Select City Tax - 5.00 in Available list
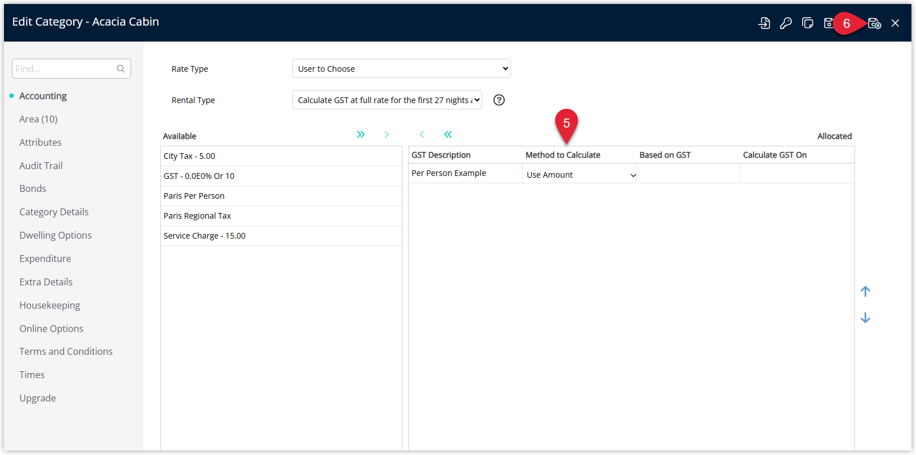This screenshot has height=455, width=916. click(281, 156)
